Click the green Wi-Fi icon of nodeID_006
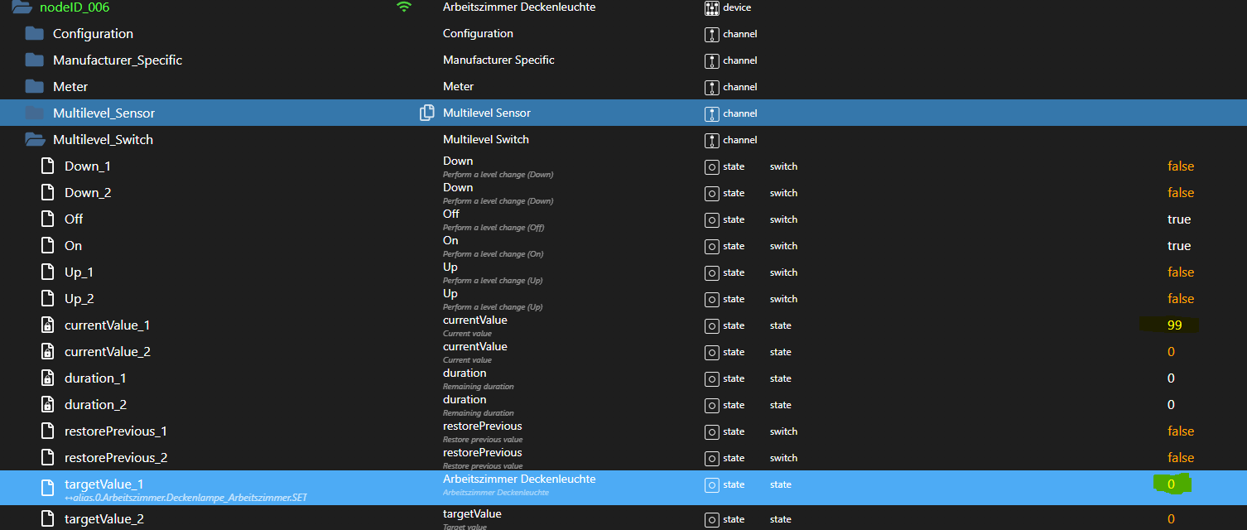This screenshot has width=1247, height=530. click(403, 7)
